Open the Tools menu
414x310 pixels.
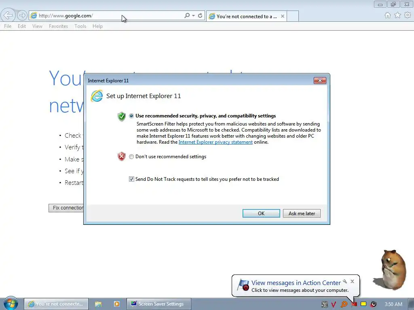click(80, 26)
